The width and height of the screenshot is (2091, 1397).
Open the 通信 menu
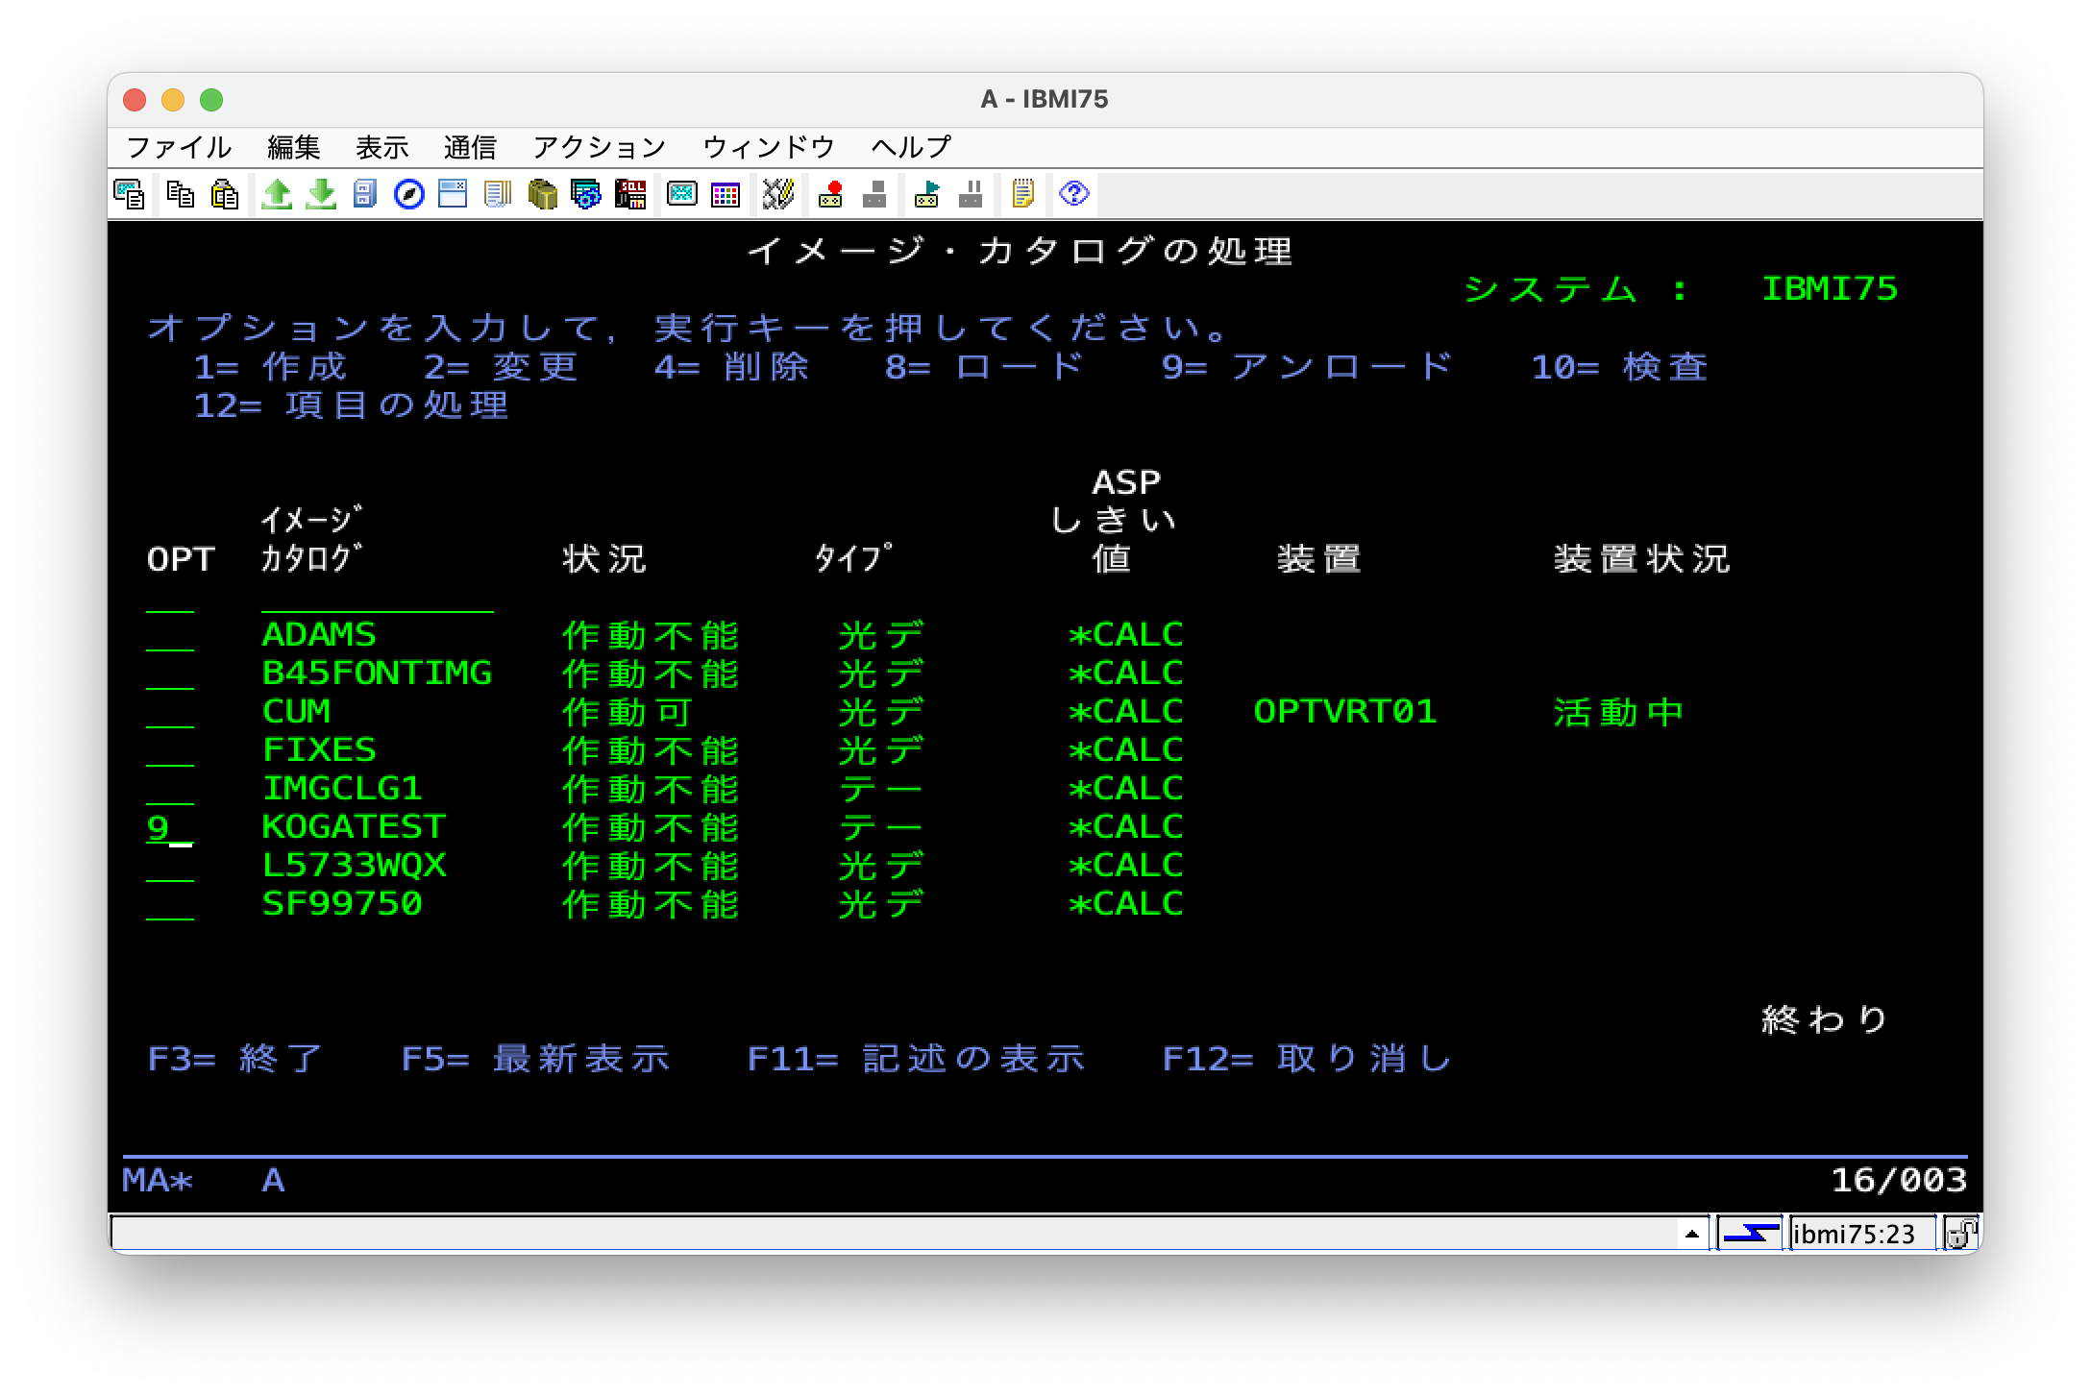click(470, 146)
